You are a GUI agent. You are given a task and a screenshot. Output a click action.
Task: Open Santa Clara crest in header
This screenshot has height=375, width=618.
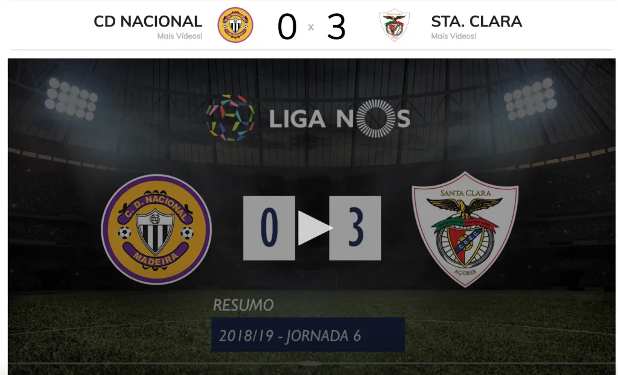(x=394, y=25)
